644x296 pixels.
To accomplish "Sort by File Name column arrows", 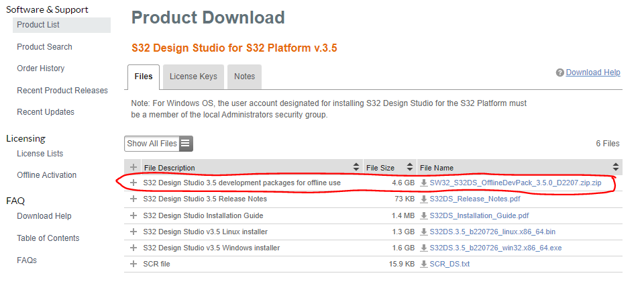I will coord(615,167).
